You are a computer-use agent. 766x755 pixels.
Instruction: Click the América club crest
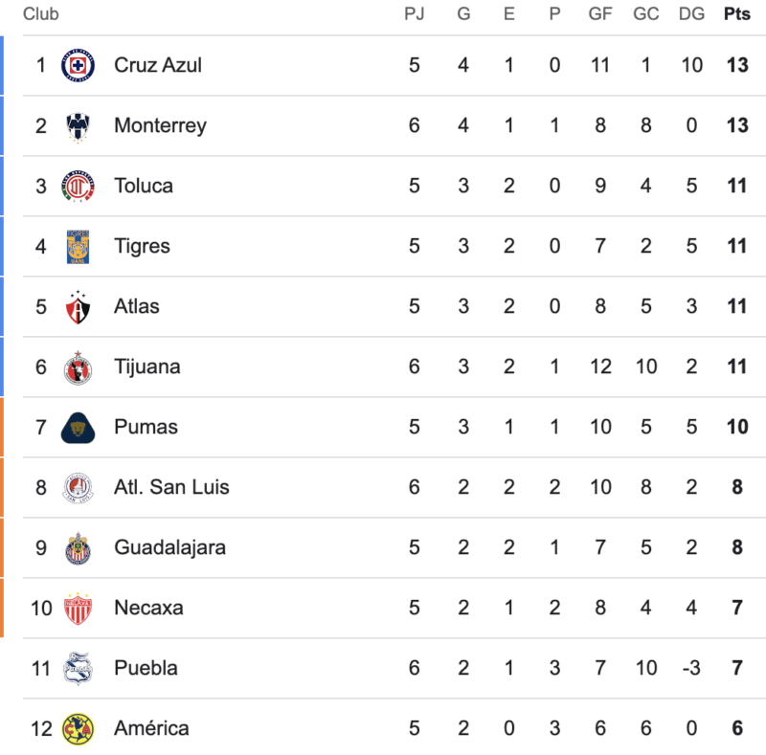78,729
